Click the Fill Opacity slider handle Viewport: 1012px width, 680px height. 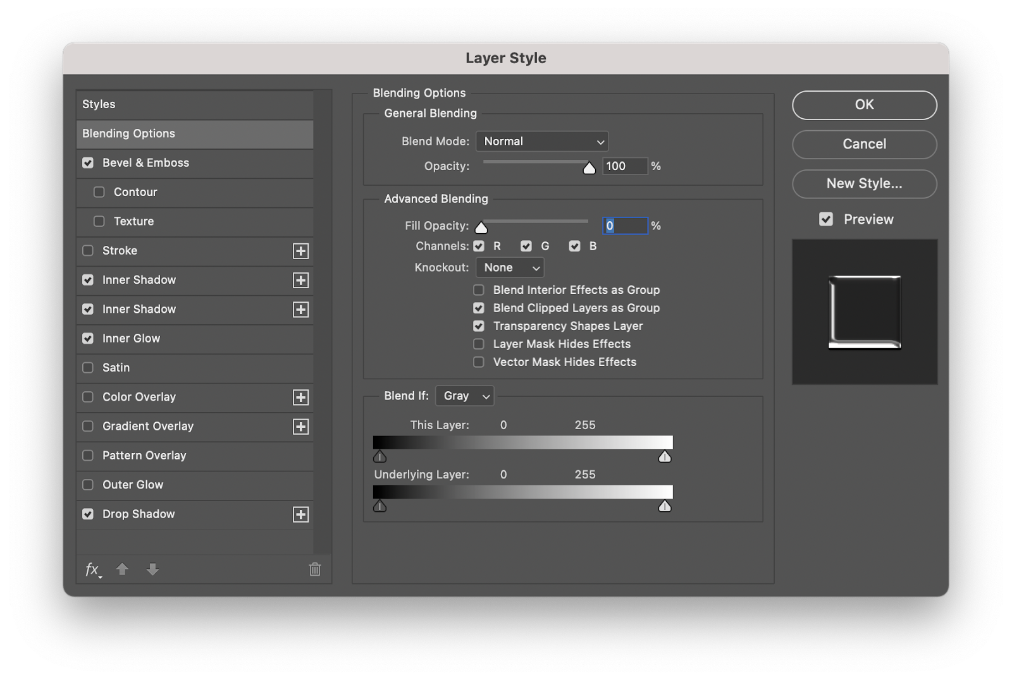[x=481, y=228]
